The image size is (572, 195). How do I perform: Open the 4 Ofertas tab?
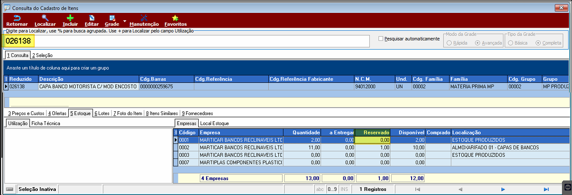pyautogui.click(x=58, y=113)
